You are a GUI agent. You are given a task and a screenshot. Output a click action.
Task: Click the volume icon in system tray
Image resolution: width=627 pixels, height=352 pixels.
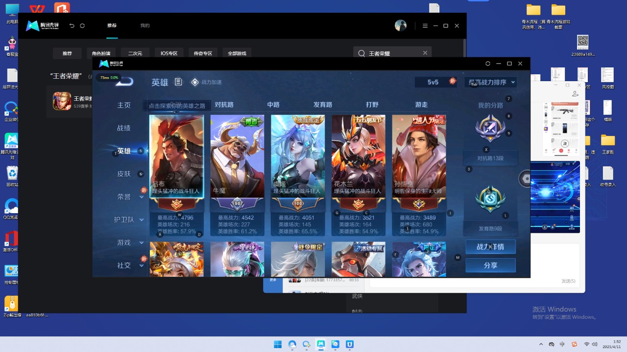[x=595, y=344]
